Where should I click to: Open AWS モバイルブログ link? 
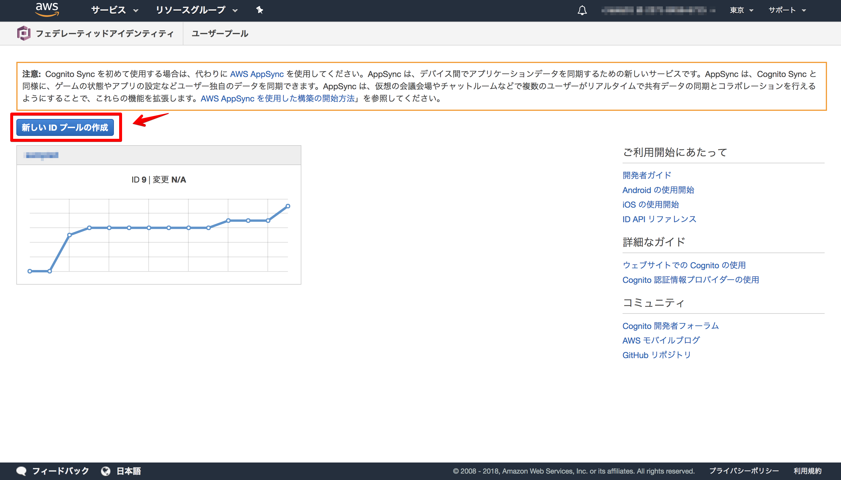point(661,340)
